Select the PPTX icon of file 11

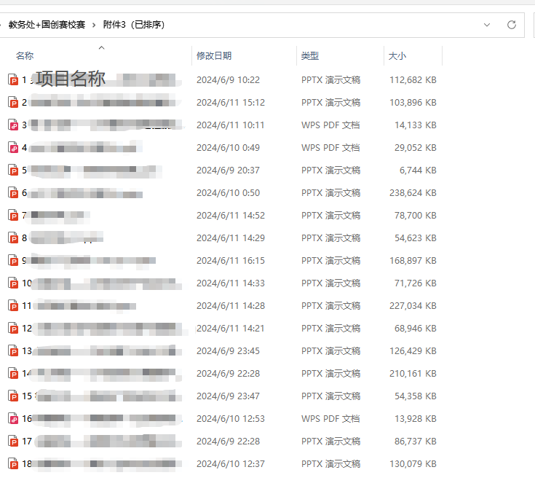[x=13, y=306]
